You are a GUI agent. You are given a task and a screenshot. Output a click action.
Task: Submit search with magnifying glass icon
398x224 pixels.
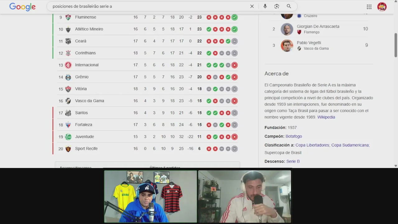click(289, 6)
